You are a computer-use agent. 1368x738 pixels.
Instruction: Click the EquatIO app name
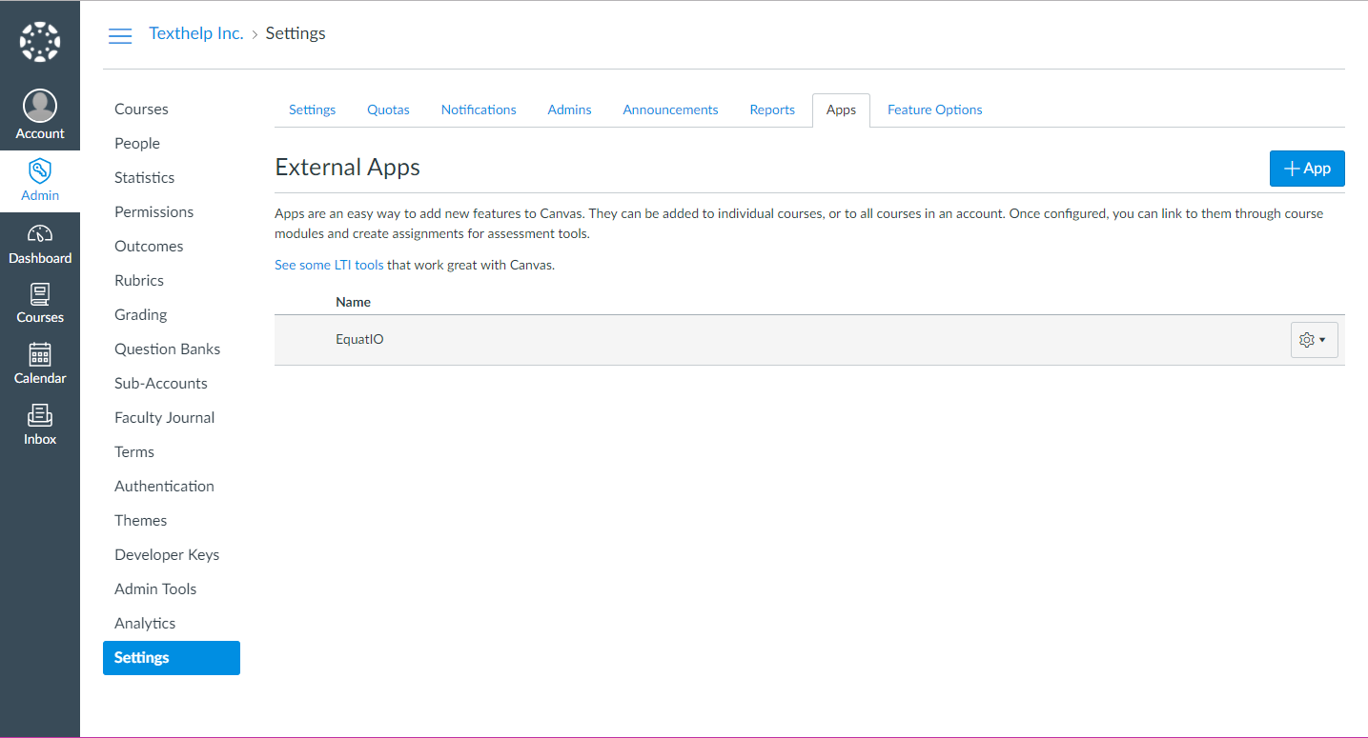pos(359,339)
